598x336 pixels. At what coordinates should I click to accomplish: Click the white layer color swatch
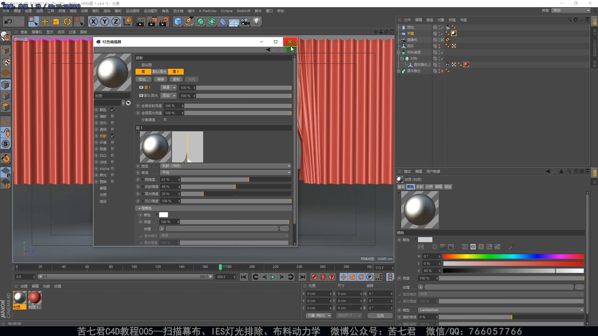(164, 215)
